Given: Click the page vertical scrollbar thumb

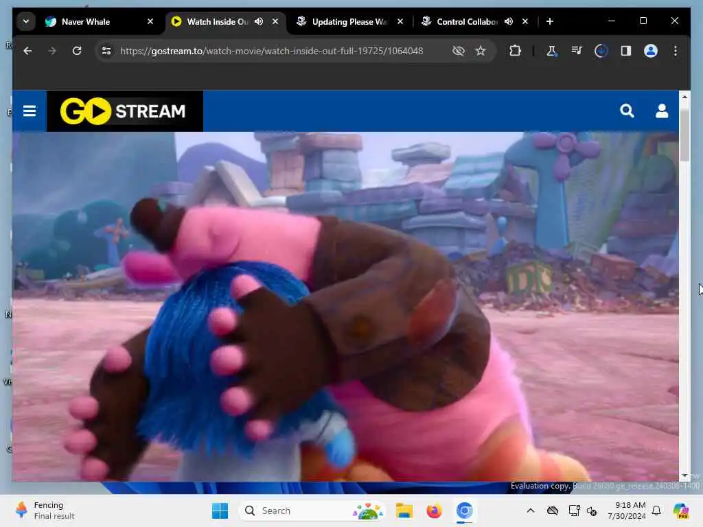Looking at the screenshot, I should [684, 134].
